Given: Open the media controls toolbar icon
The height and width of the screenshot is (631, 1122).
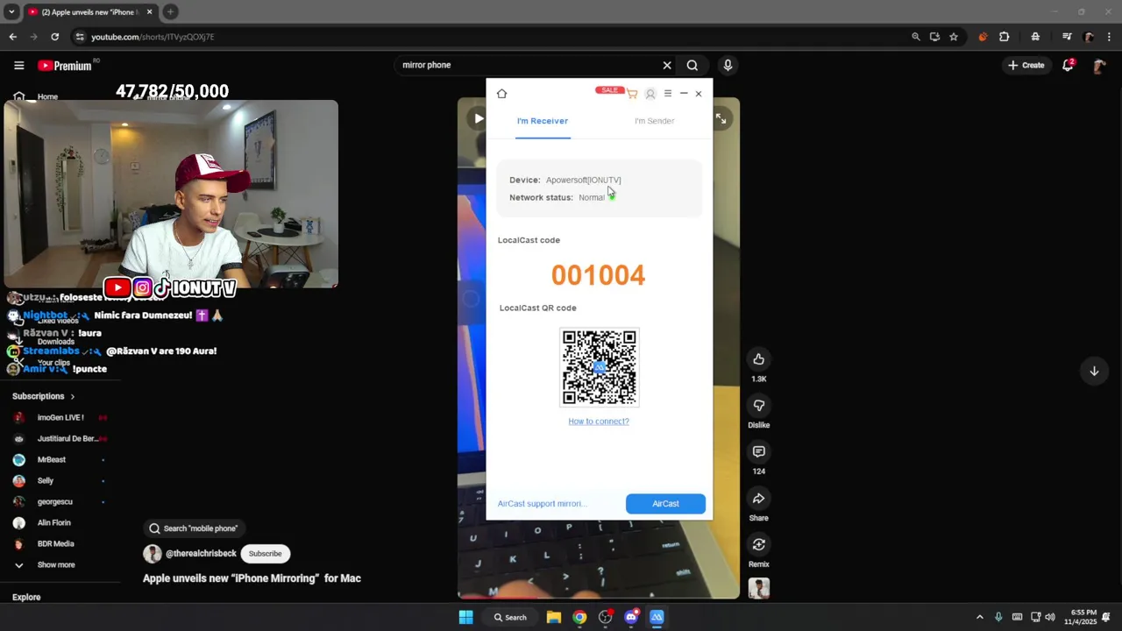Looking at the screenshot, I should pos(1067,37).
